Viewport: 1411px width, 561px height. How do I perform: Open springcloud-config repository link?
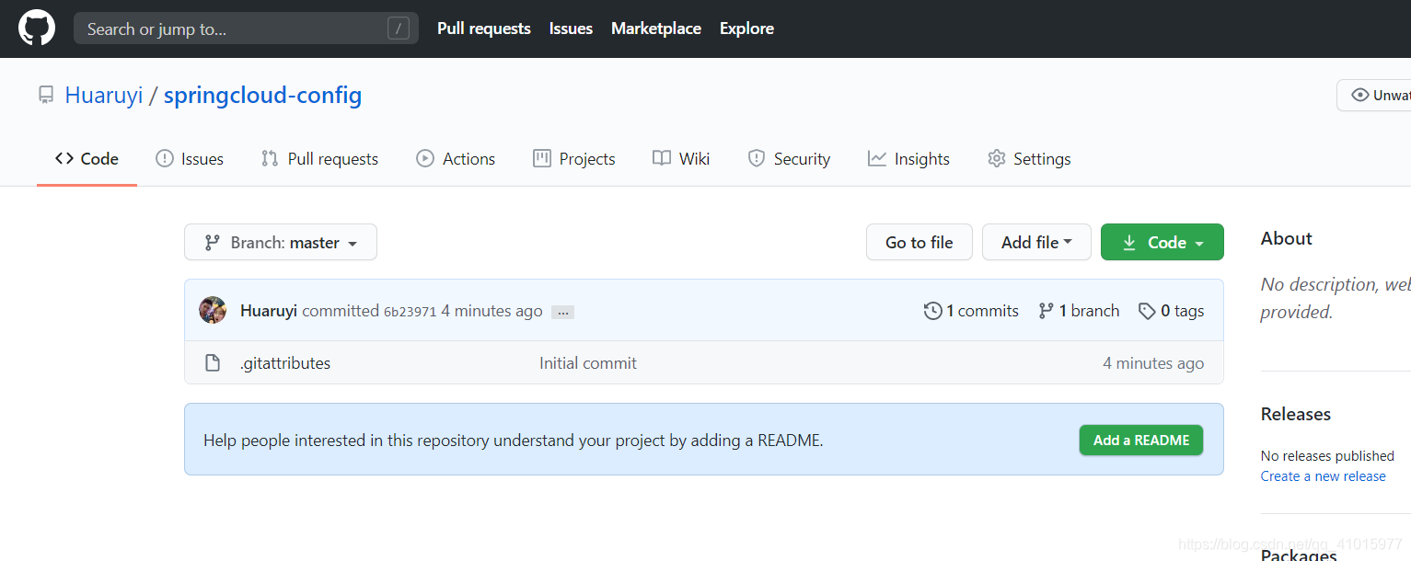tap(262, 95)
